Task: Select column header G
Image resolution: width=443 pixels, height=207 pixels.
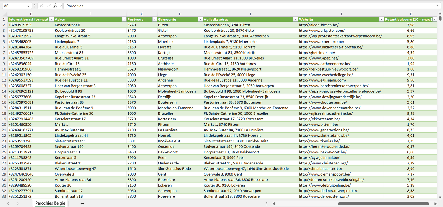Action: pos(142,14)
